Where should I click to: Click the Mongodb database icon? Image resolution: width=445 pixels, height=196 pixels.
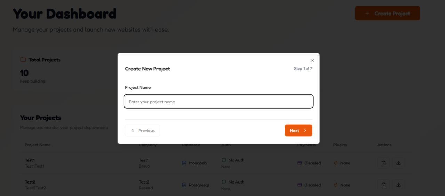pos(184,163)
